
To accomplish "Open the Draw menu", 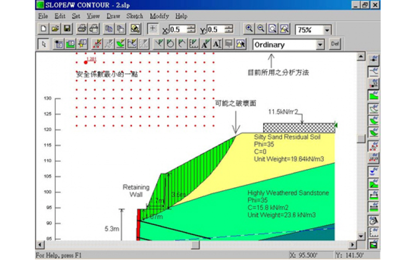I will click(113, 16).
